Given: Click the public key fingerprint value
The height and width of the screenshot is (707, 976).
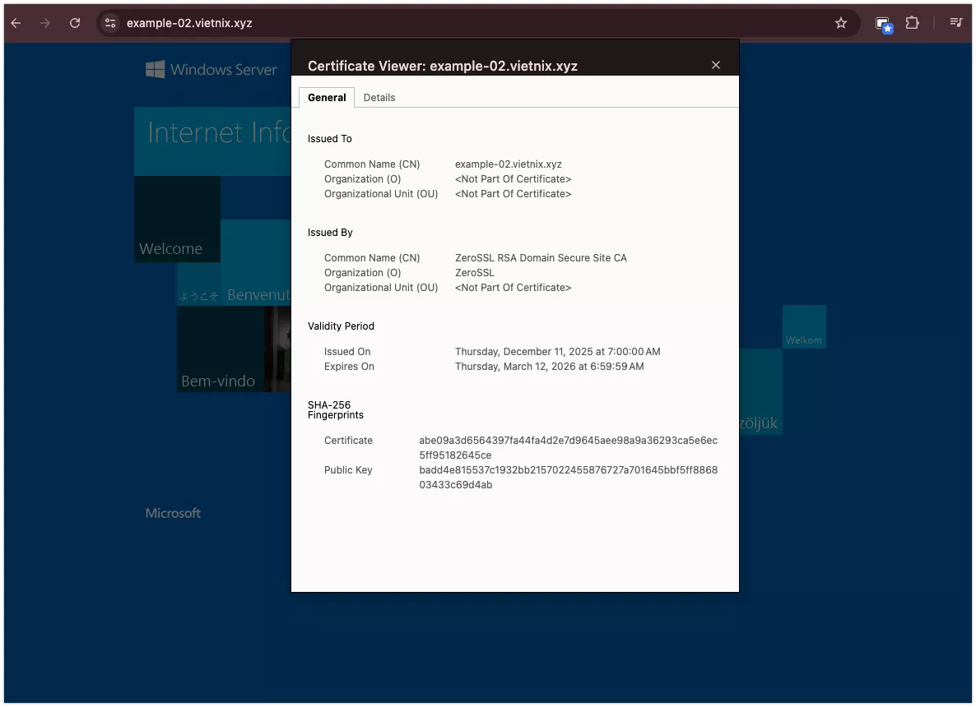Looking at the screenshot, I should [x=568, y=477].
